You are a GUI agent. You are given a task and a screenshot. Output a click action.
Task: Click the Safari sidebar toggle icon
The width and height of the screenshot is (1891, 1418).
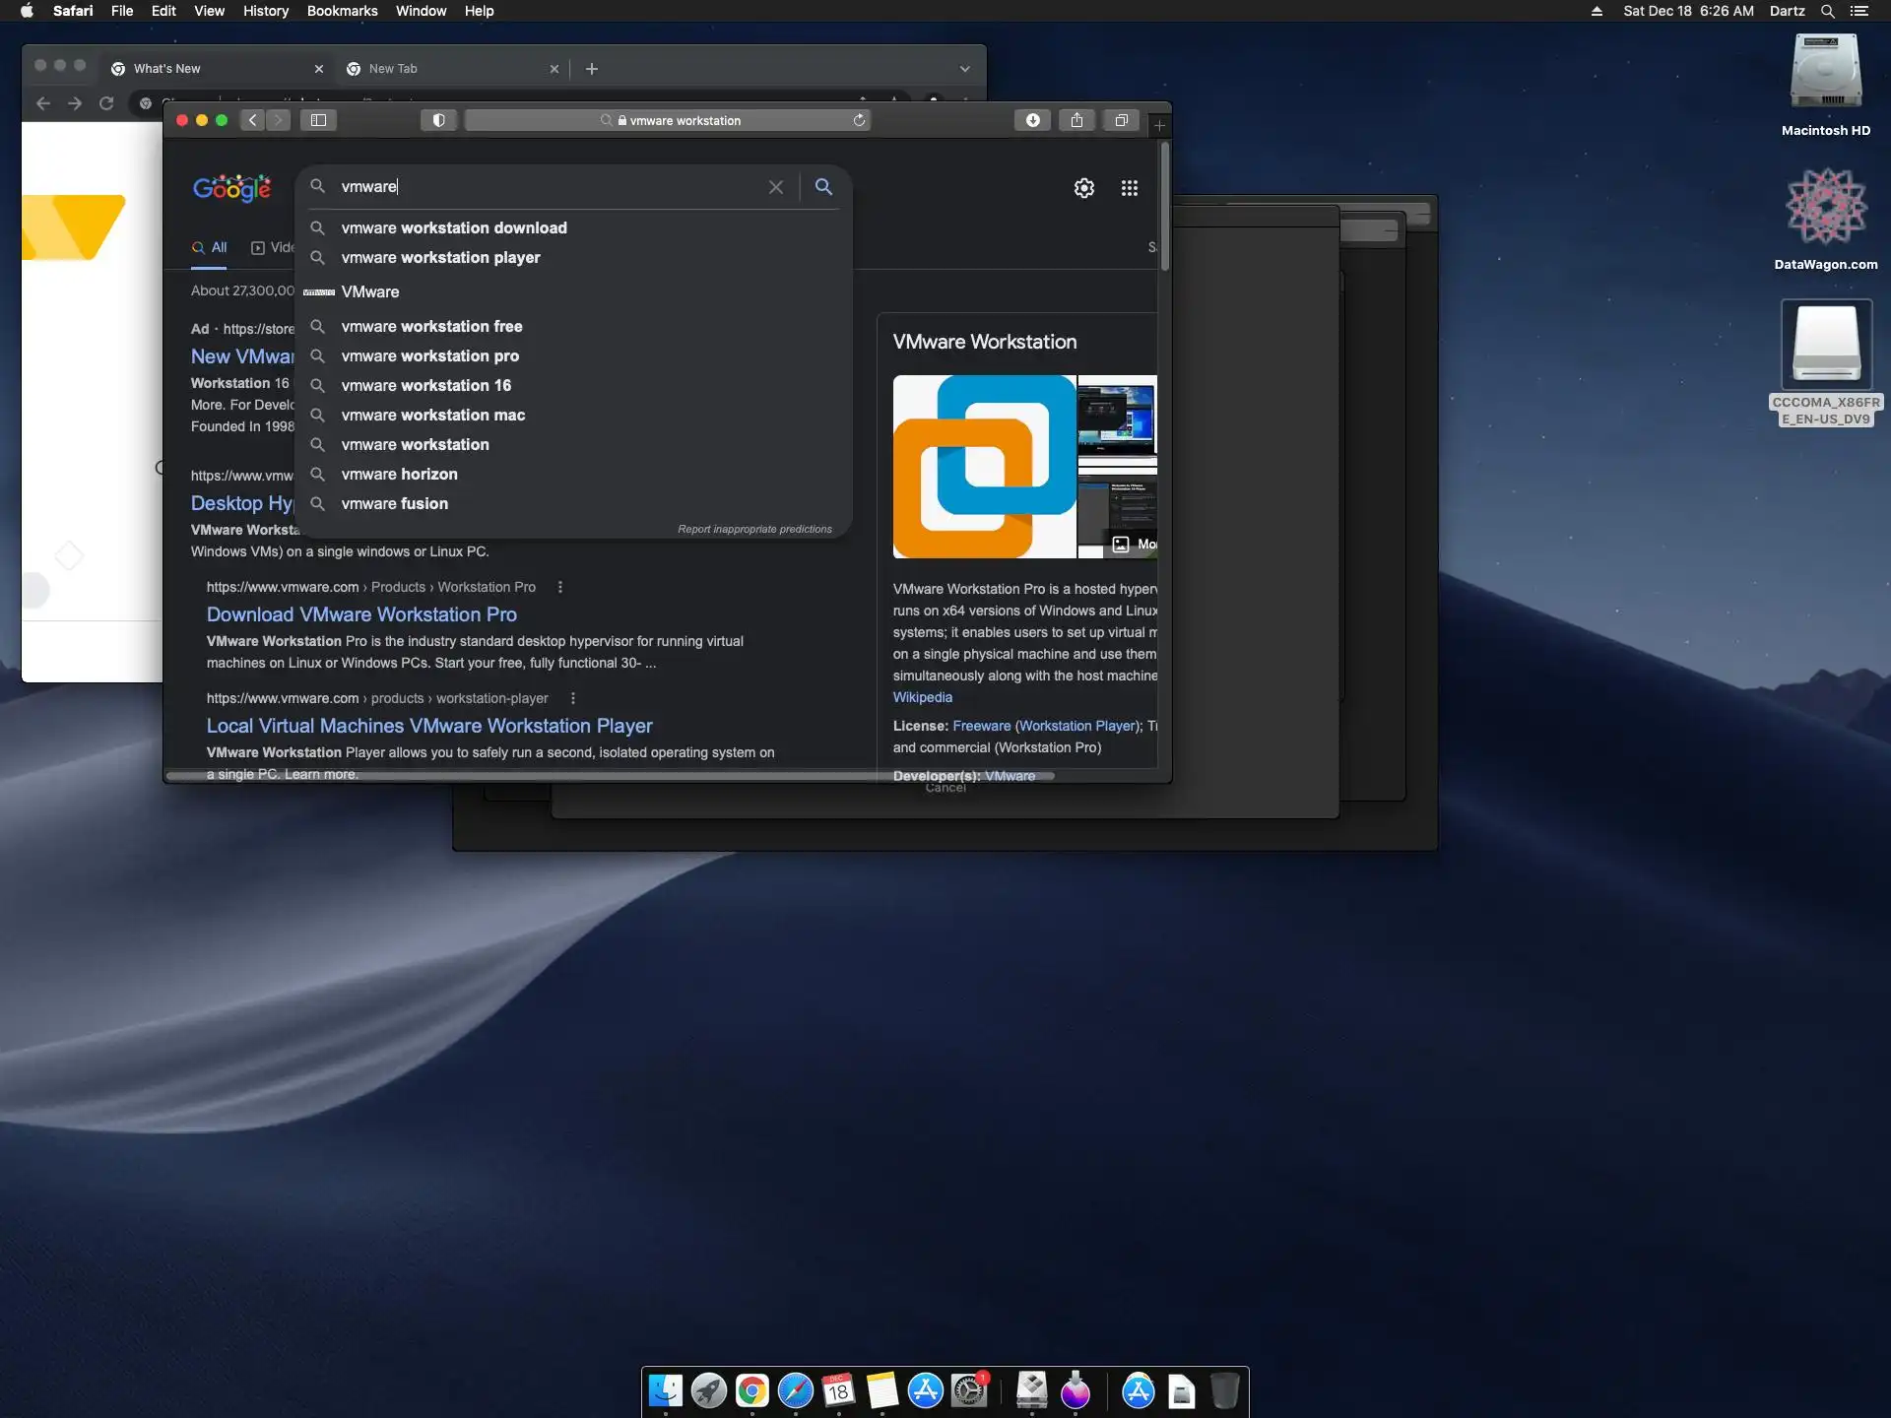pyautogui.click(x=318, y=120)
